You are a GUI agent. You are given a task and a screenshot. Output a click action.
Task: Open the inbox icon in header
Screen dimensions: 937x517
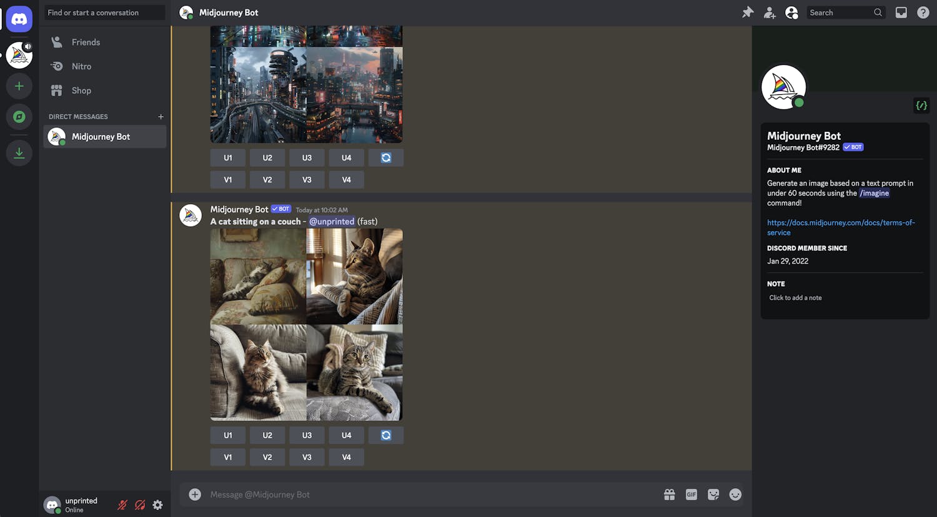(901, 12)
